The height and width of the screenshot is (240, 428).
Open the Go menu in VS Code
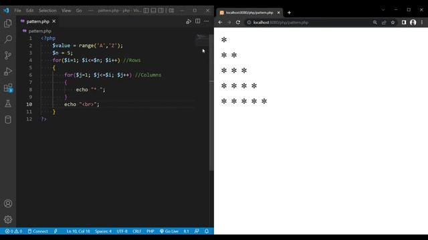tap(79, 11)
